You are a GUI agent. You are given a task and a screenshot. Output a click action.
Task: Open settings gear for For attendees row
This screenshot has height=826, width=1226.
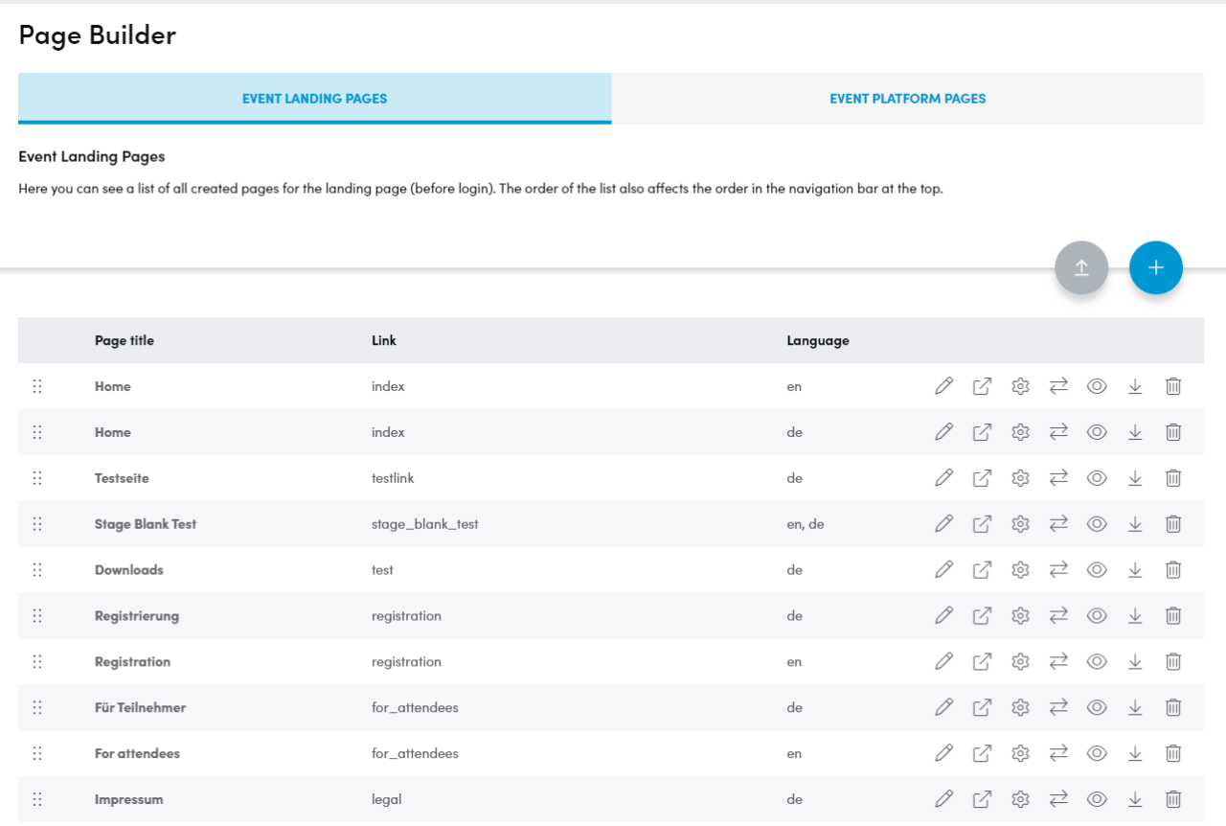coord(1020,754)
